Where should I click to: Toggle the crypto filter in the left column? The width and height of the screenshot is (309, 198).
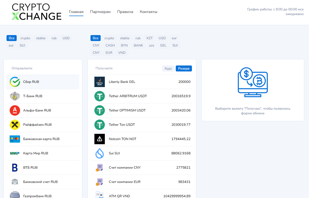click(x=25, y=38)
